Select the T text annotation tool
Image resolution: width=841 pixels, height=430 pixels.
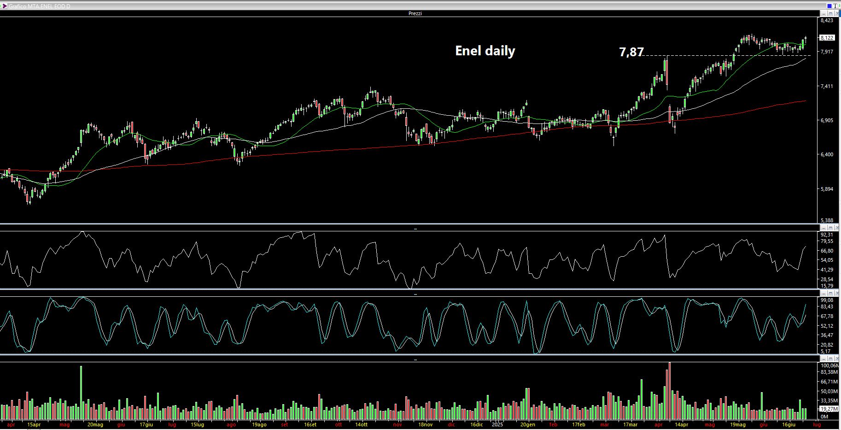coord(835,6)
